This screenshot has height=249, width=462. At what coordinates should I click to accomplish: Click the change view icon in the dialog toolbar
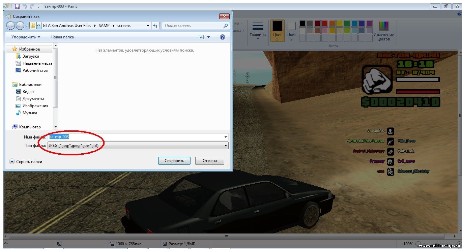point(201,37)
